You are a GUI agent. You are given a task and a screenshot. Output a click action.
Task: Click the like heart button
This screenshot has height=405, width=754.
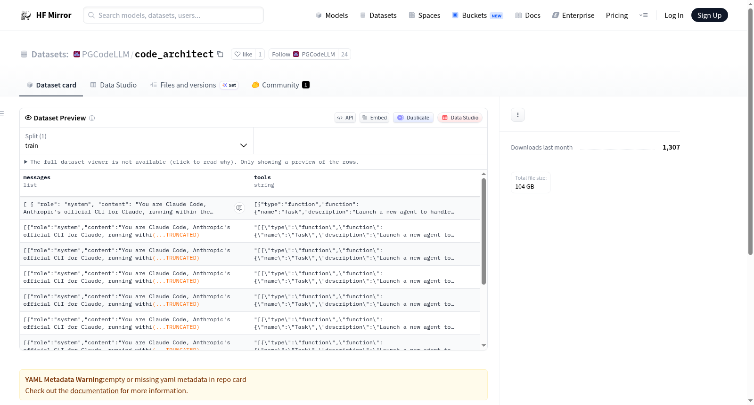click(243, 54)
